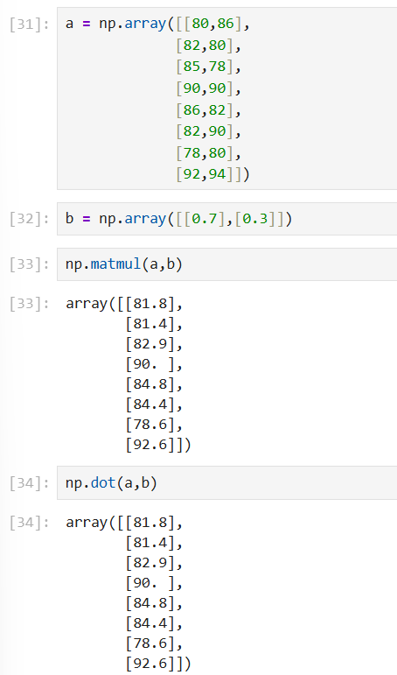Click the value [0.7] in array b
397x675 pixels.
[205, 219]
